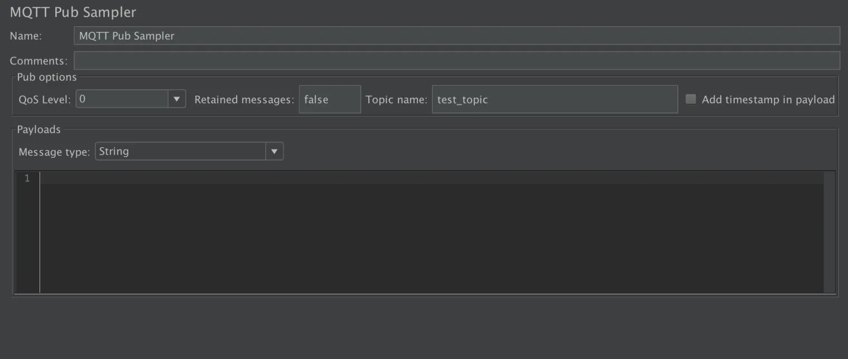This screenshot has width=848, height=359.
Task: Click the Message type combo box showing String
Action: click(181, 151)
